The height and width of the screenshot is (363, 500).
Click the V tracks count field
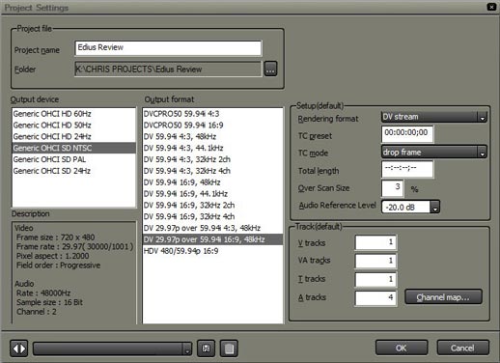coord(375,242)
